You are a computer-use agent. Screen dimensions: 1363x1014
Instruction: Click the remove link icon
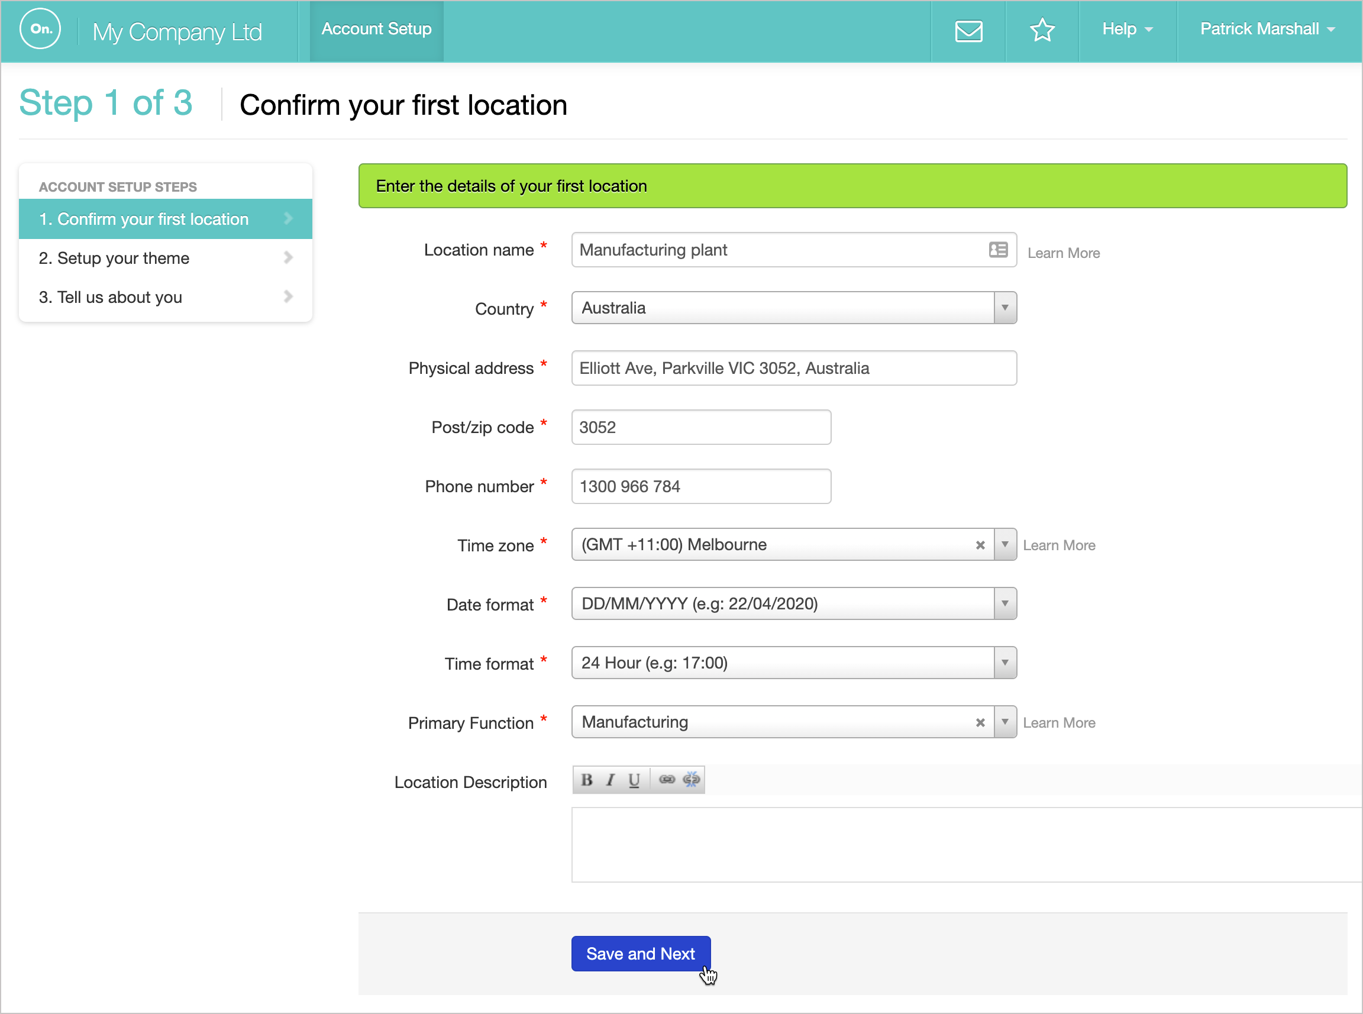coord(691,780)
